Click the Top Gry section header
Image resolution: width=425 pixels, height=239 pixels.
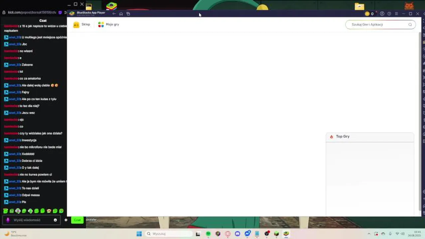pos(370,136)
